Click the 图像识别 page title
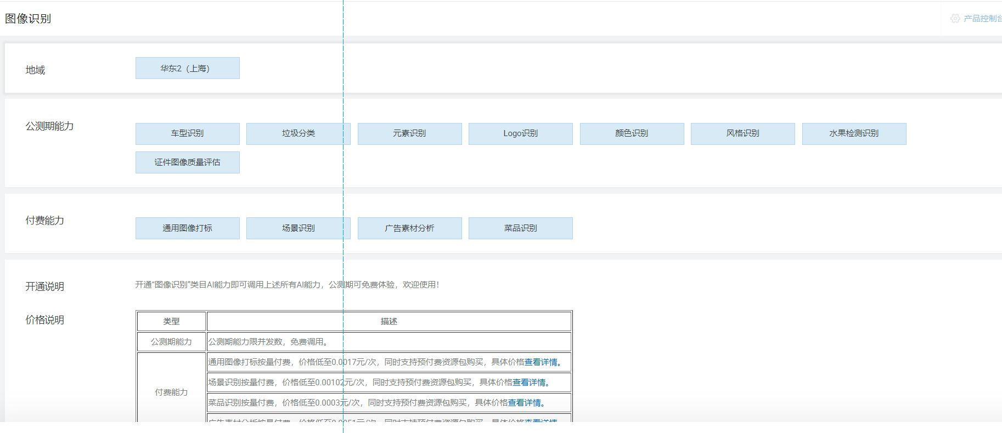Screen dimensions: 1002x433 click(28, 19)
